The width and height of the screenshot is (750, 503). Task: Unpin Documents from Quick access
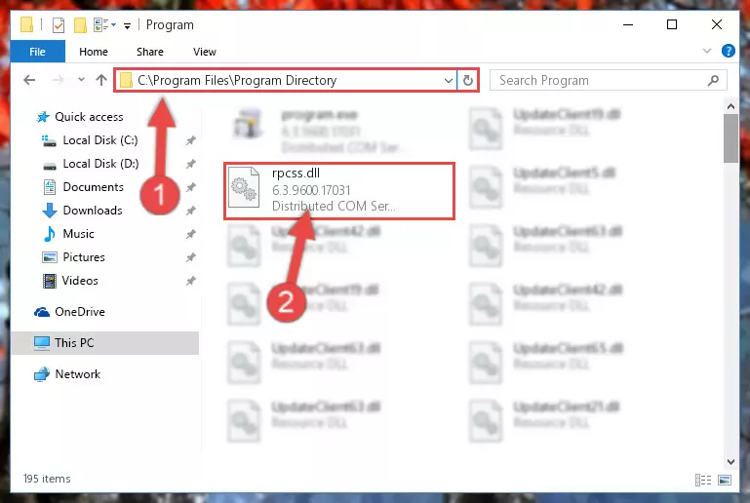[191, 187]
